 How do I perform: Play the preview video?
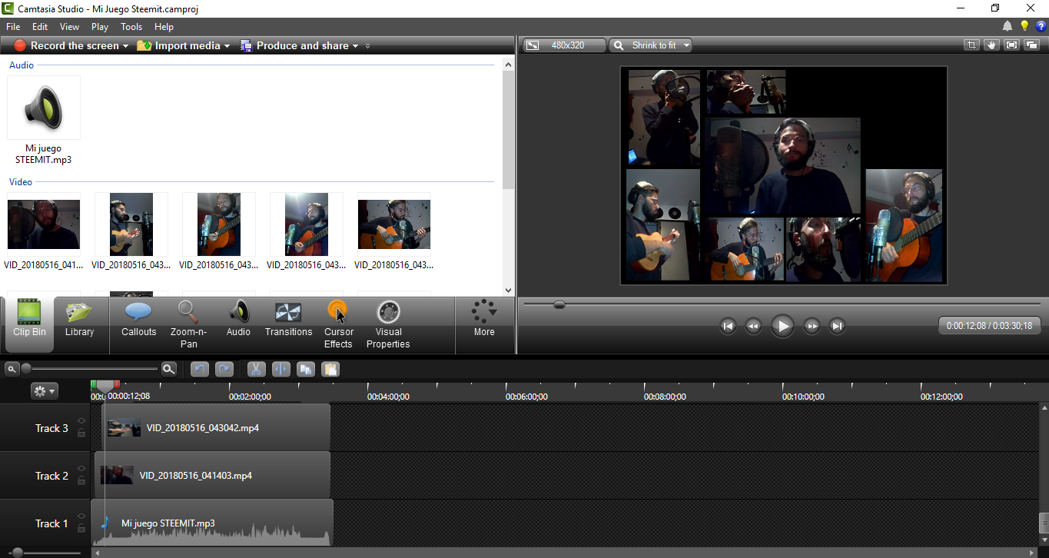782,326
